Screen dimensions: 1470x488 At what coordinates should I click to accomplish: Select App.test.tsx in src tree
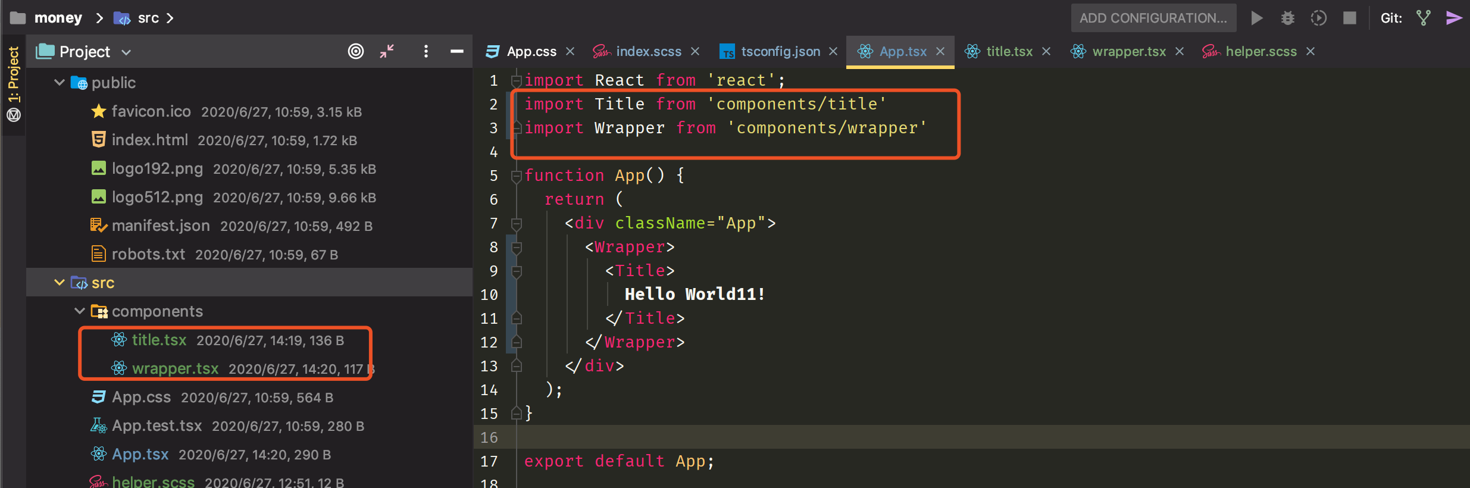pyautogui.click(x=157, y=426)
